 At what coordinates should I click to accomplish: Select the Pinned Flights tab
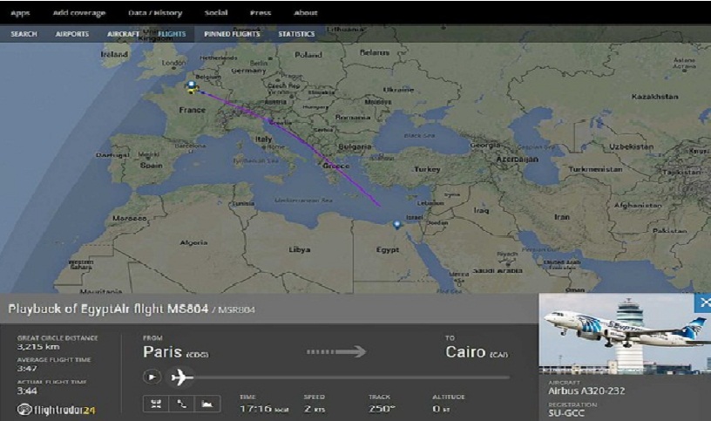[x=230, y=34]
